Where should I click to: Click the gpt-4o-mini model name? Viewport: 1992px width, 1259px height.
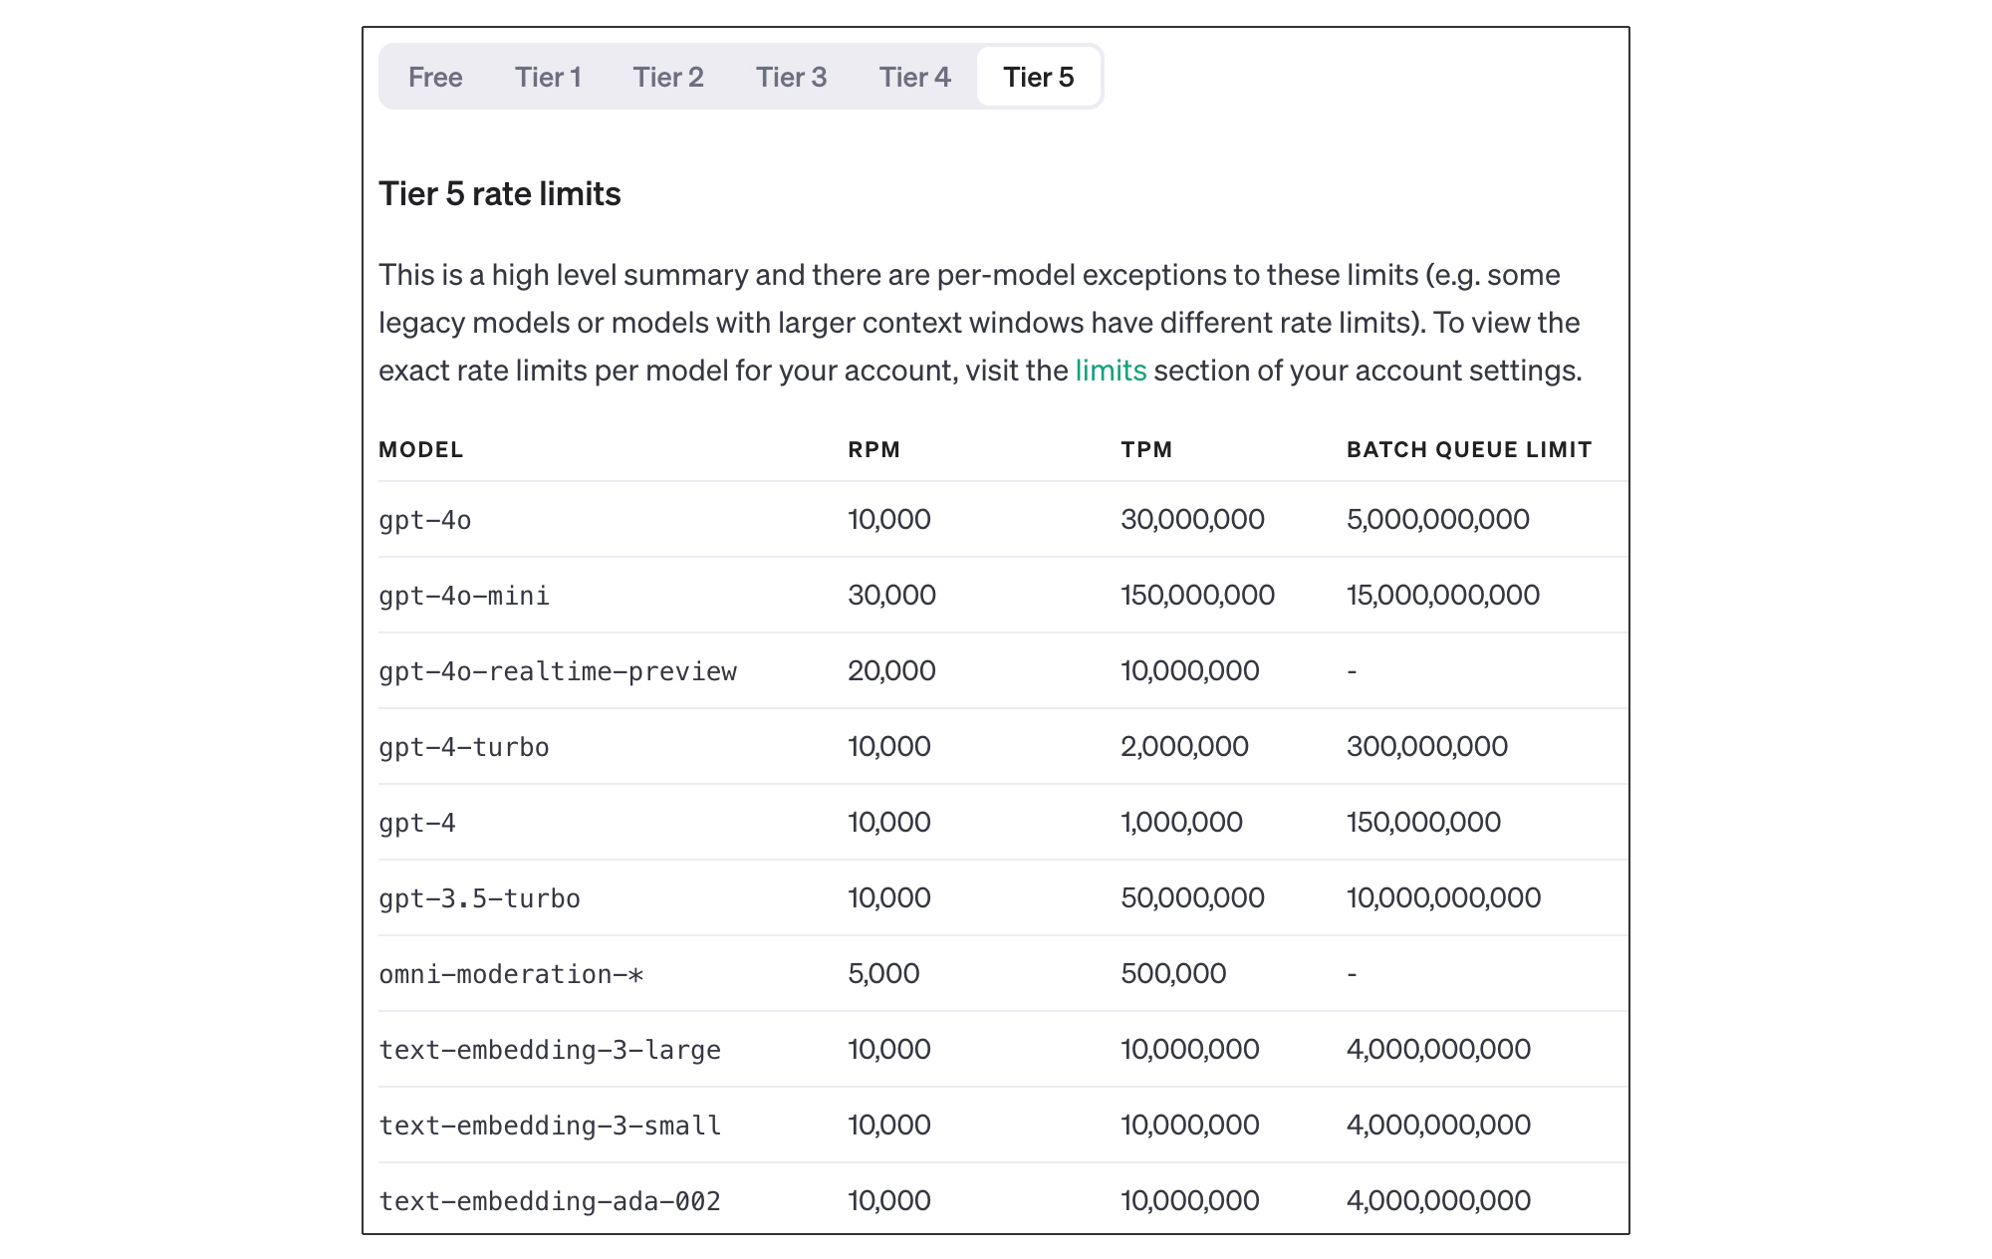(464, 596)
